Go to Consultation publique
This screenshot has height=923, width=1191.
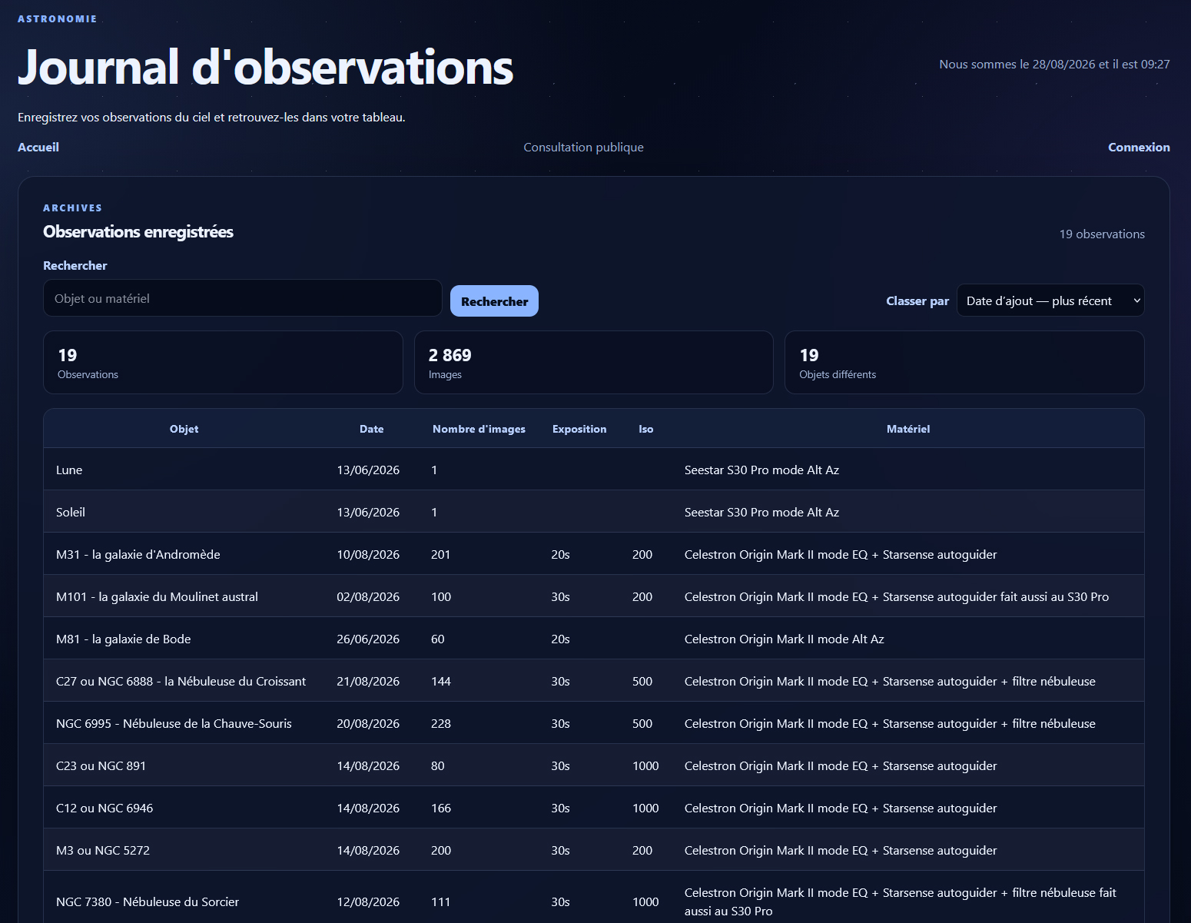(583, 147)
